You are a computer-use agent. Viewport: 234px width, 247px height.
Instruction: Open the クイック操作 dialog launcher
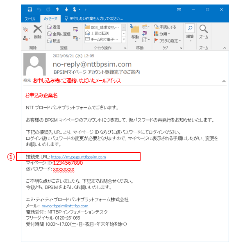[x=125, y=48]
